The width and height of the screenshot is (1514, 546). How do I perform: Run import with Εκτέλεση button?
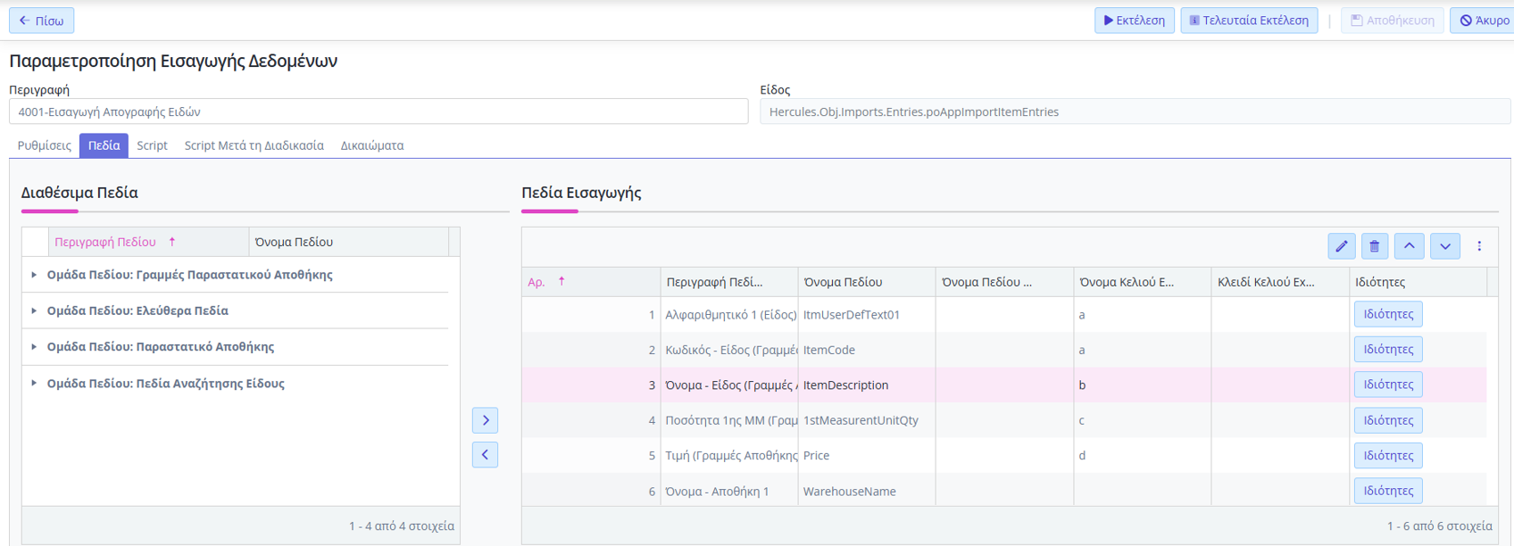(1134, 21)
